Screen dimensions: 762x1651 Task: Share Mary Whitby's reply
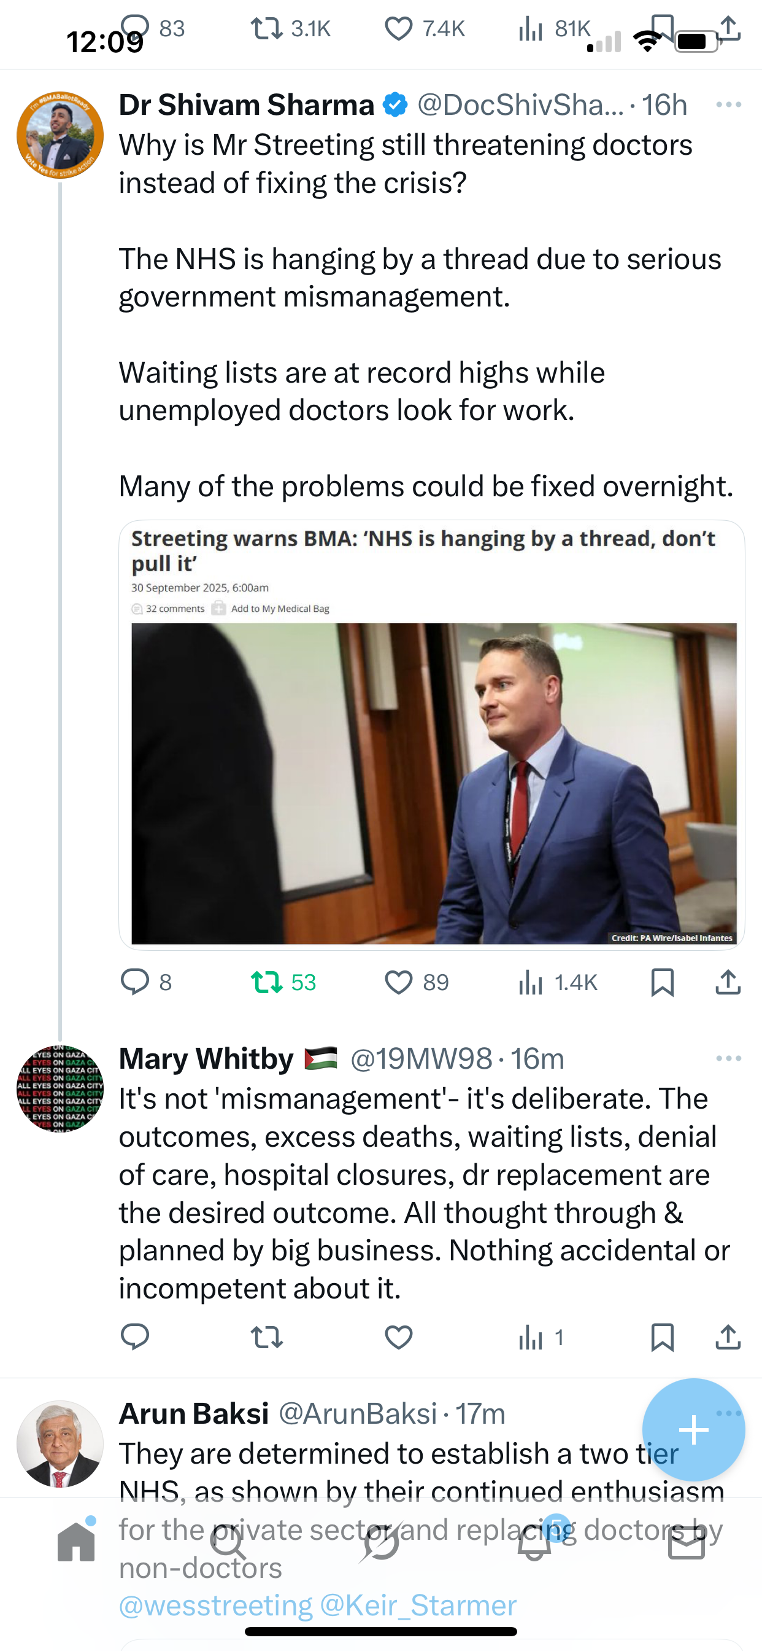728,1337
